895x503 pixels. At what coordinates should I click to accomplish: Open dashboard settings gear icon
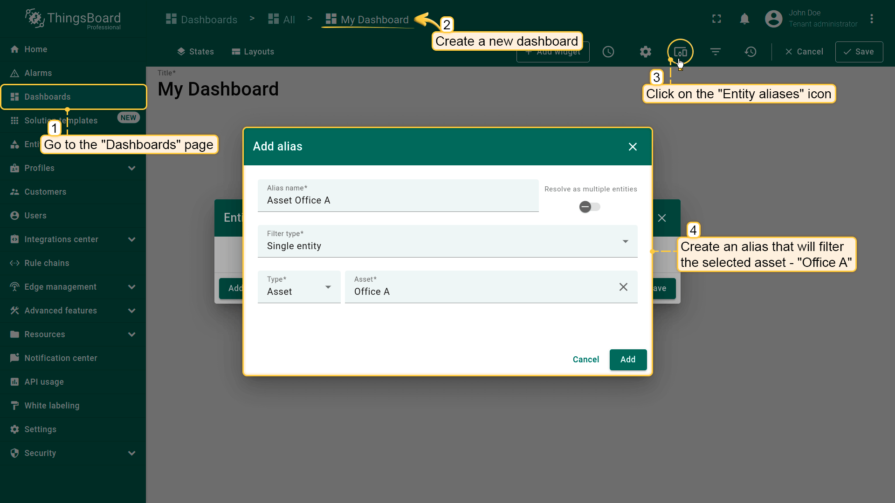[x=645, y=52]
